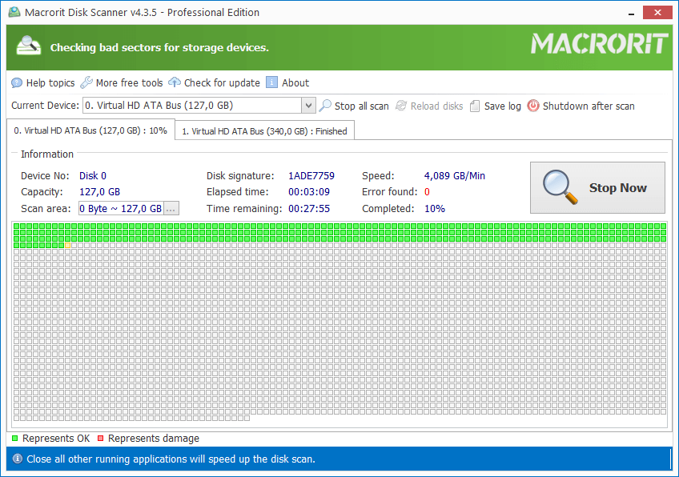
Task: Select Save log
Action: (496, 106)
